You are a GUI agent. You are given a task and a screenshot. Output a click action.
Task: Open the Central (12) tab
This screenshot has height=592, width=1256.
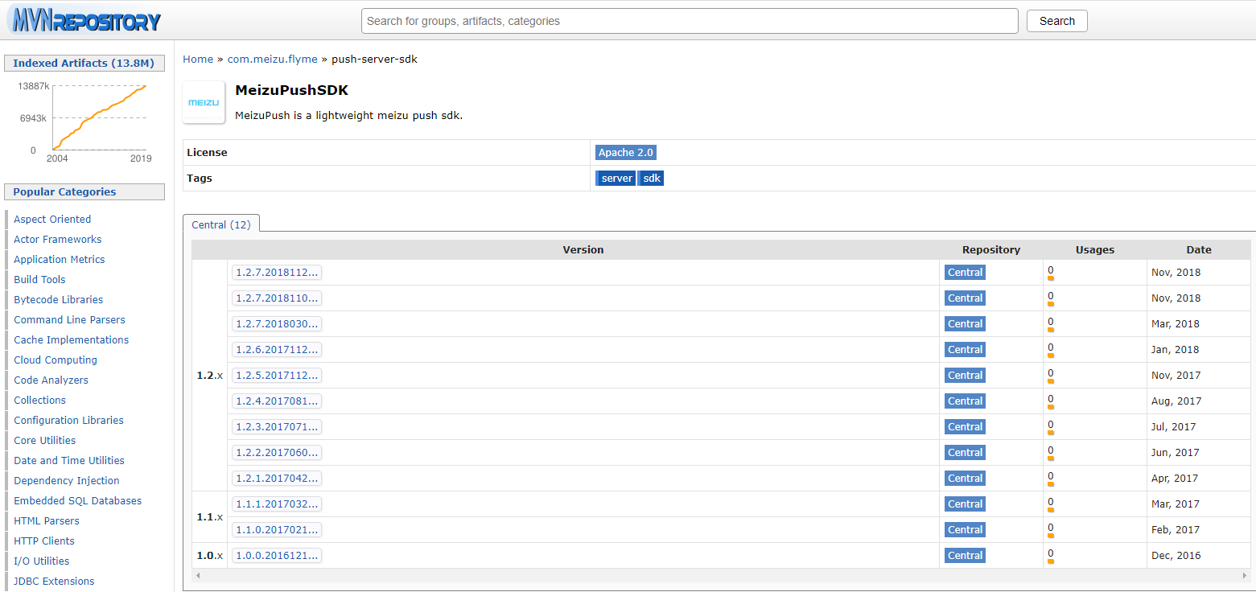[221, 224]
